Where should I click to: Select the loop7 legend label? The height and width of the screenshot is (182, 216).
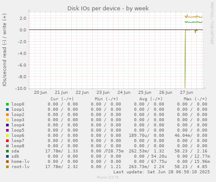(18, 141)
